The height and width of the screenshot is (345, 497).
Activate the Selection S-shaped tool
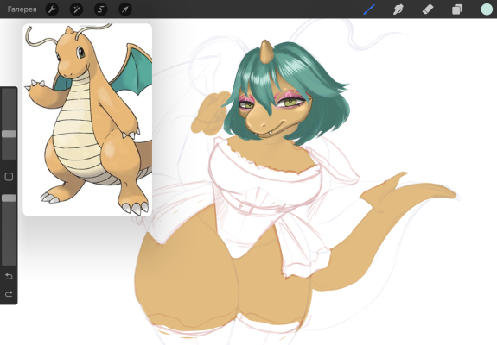pos(101,9)
